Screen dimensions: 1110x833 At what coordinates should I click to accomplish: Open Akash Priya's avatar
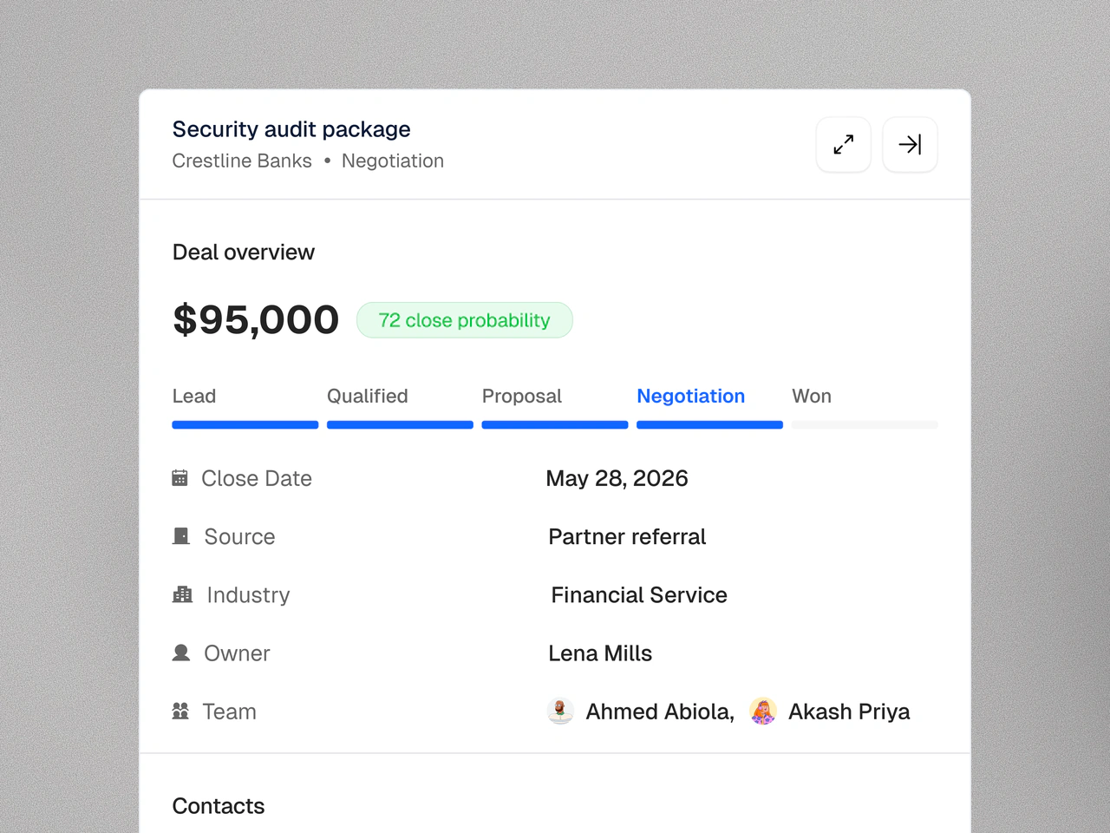tap(763, 711)
